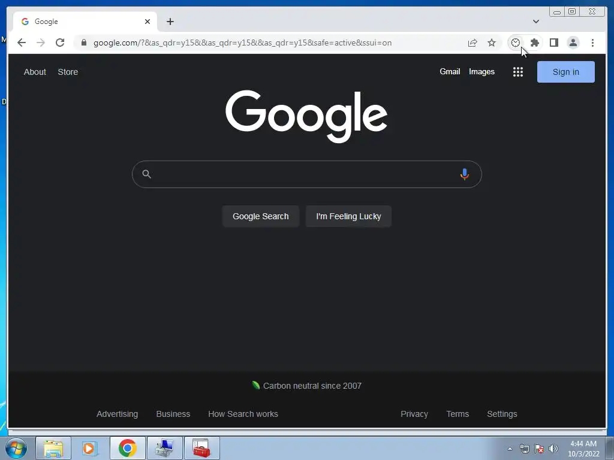Click the address bar URL

242,43
